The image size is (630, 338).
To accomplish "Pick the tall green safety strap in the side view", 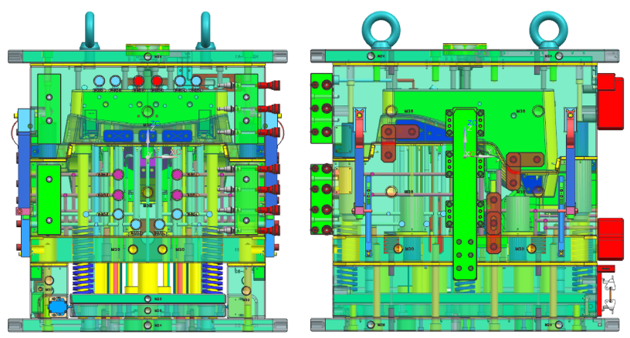I will [x=465, y=194].
